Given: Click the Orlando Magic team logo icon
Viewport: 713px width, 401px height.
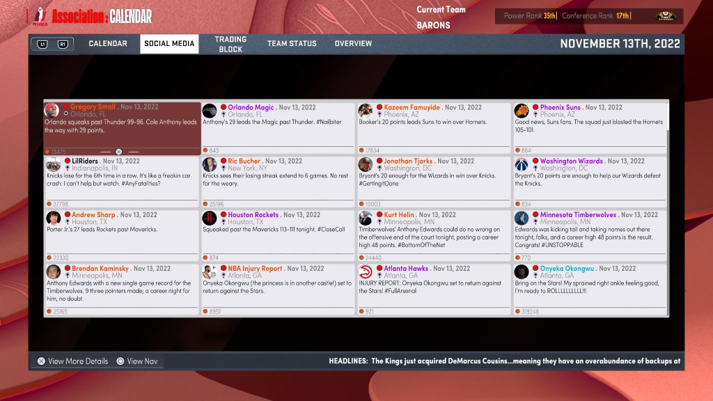Looking at the screenshot, I should [210, 111].
